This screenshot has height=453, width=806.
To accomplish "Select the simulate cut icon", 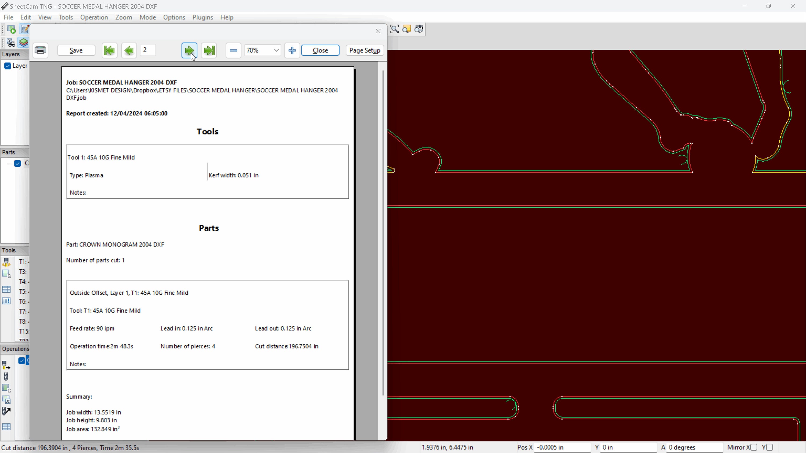I will pyautogui.click(x=11, y=42).
